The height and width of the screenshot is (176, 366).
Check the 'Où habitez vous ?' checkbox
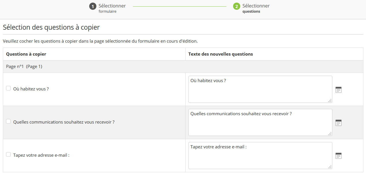pyautogui.click(x=8, y=88)
